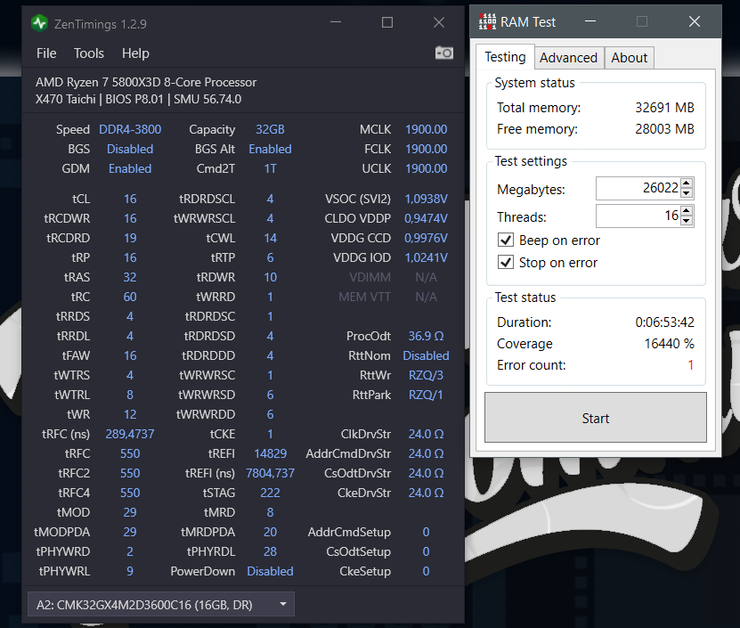
Task: Click the tMRDPDA value 20
Action: (x=270, y=532)
